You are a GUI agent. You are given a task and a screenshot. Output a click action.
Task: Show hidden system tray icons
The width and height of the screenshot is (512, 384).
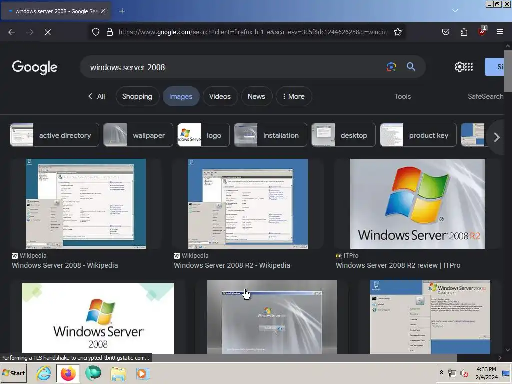(x=441, y=373)
